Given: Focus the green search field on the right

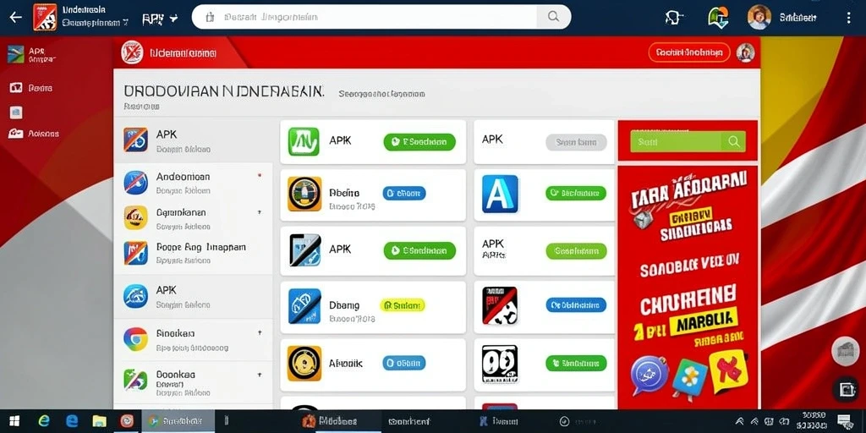Looking at the screenshot, I should 688,141.
